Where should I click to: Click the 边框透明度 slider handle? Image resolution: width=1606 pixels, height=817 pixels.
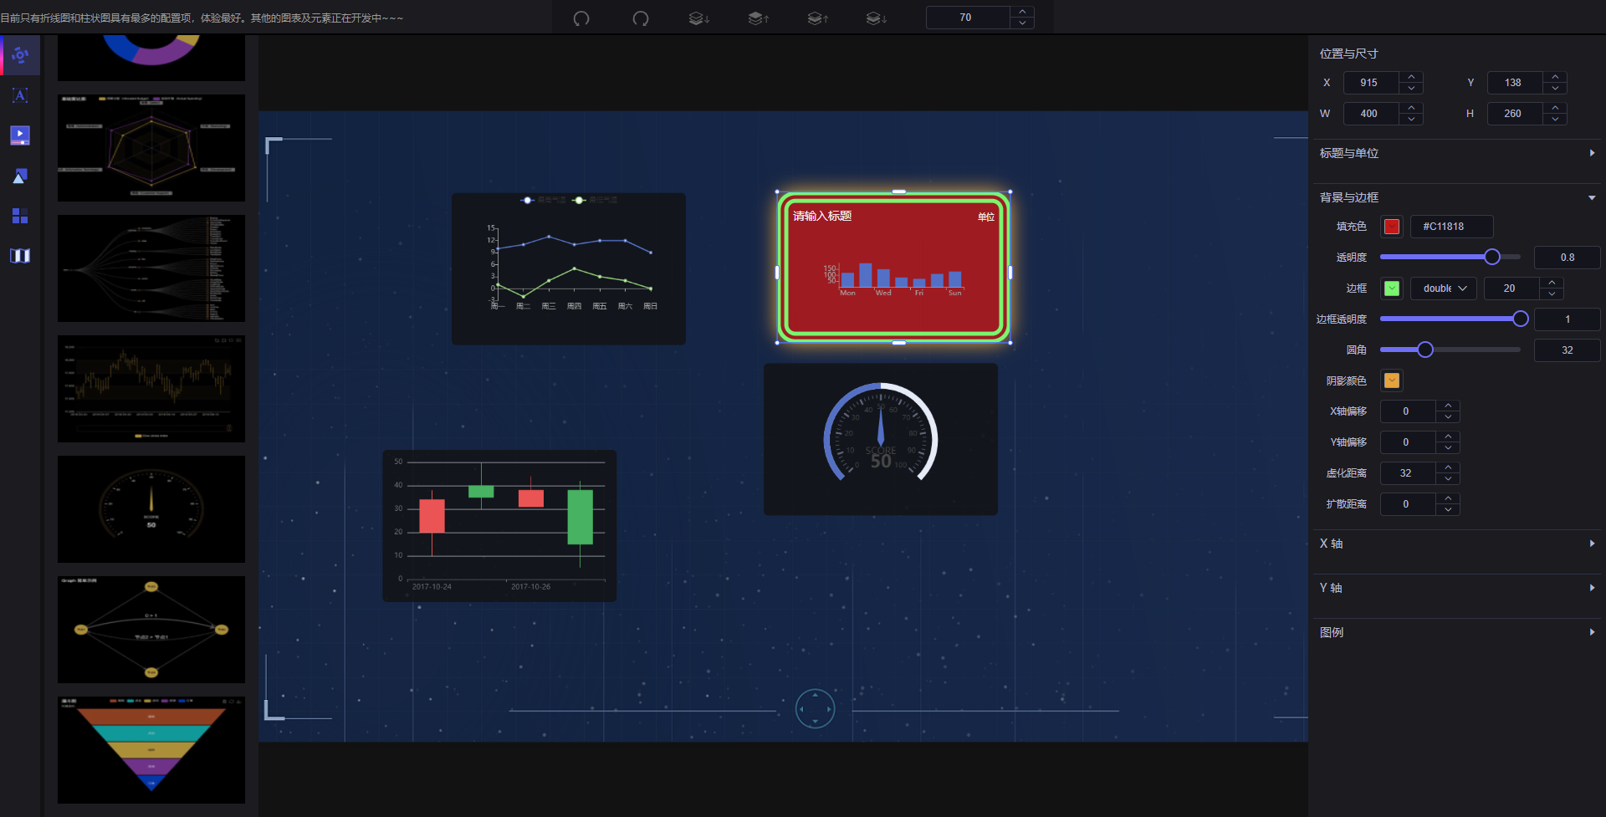1521,319
